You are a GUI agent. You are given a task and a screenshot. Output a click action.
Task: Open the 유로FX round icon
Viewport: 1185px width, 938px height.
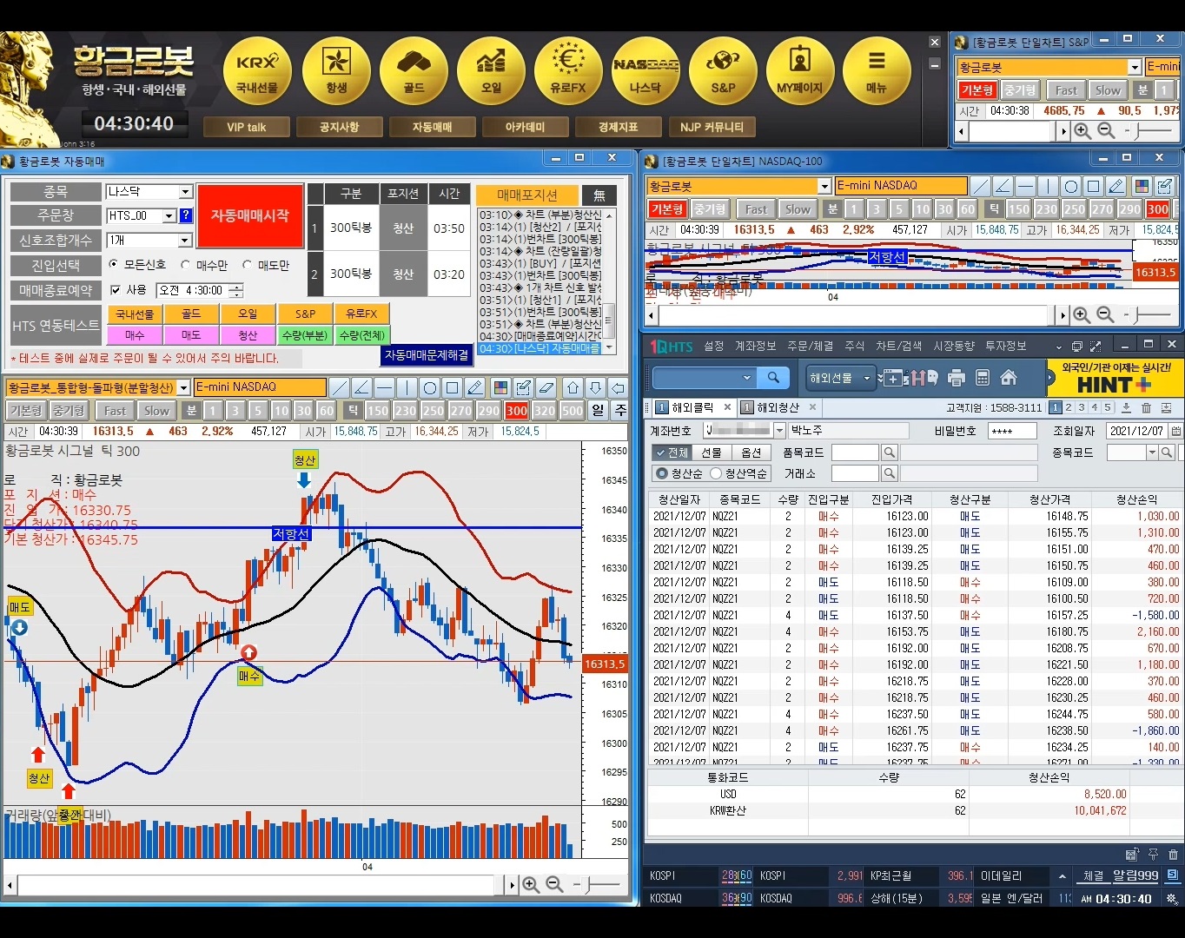pos(568,71)
